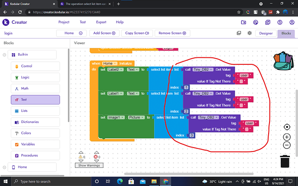This screenshot has height=186, width=298.
Task: Collapse the Built-in blocks category
Action: [x=4, y=55]
